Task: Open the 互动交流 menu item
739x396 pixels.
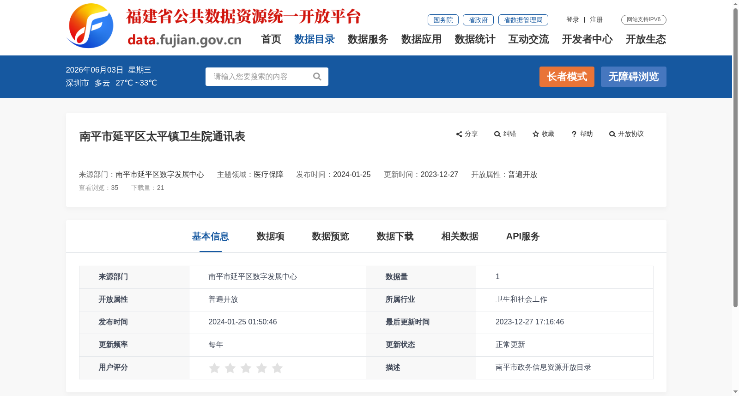Action: click(x=529, y=39)
